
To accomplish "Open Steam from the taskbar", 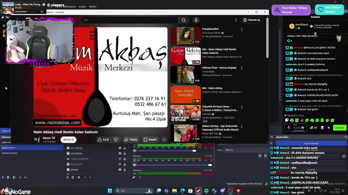I will click(198, 191).
